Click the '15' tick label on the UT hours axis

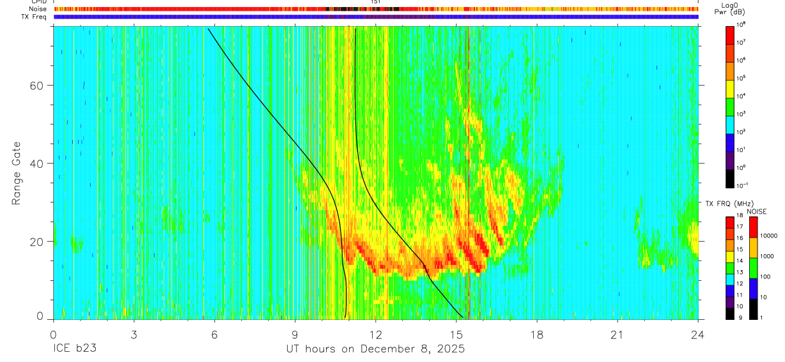pos(456,334)
